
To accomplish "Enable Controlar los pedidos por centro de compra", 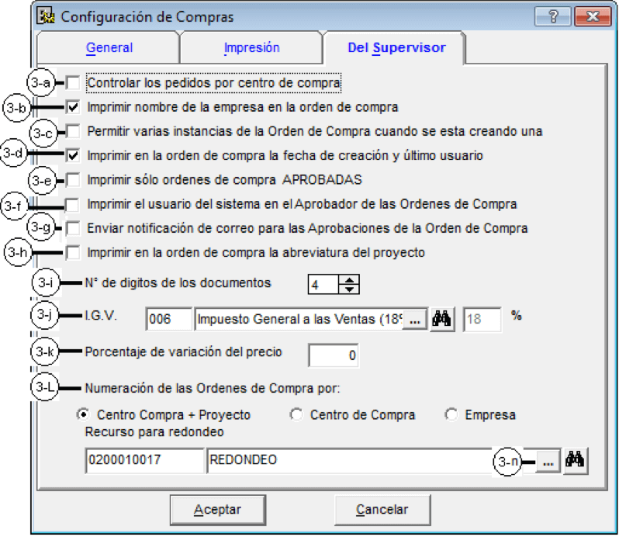I will pyautogui.click(x=73, y=83).
